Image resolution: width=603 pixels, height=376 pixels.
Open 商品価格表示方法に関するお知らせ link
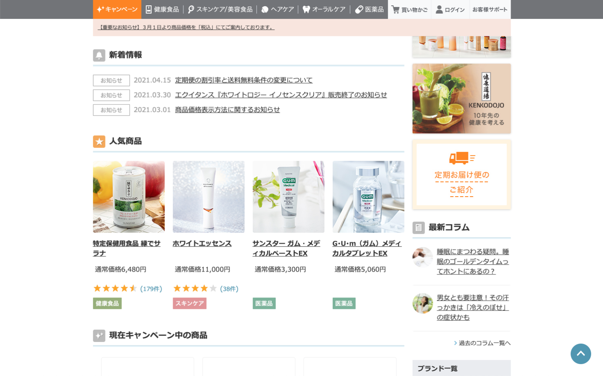coord(227,110)
